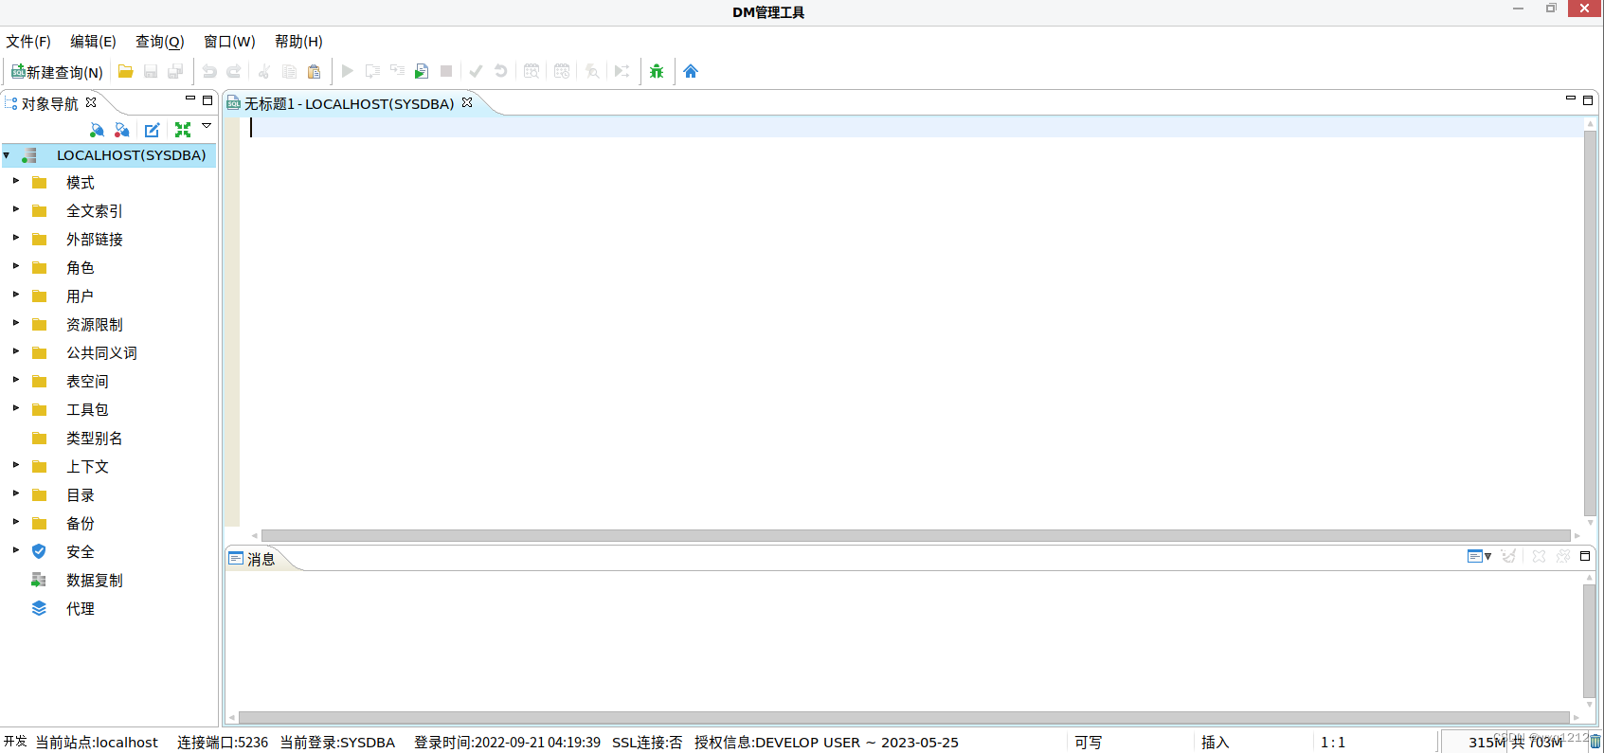The width and height of the screenshot is (1604, 753).
Task: Expand the 资源限制 folder
Action: [16, 323]
